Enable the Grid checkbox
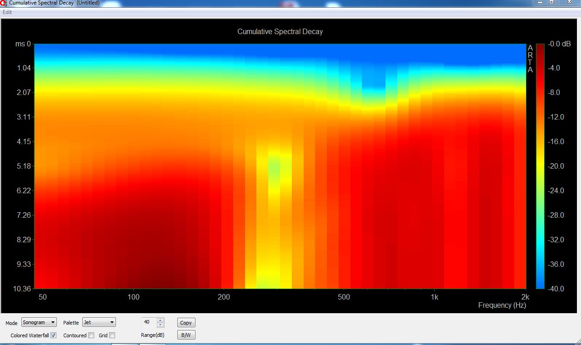Viewport: 581px width, 345px height. tap(112, 335)
